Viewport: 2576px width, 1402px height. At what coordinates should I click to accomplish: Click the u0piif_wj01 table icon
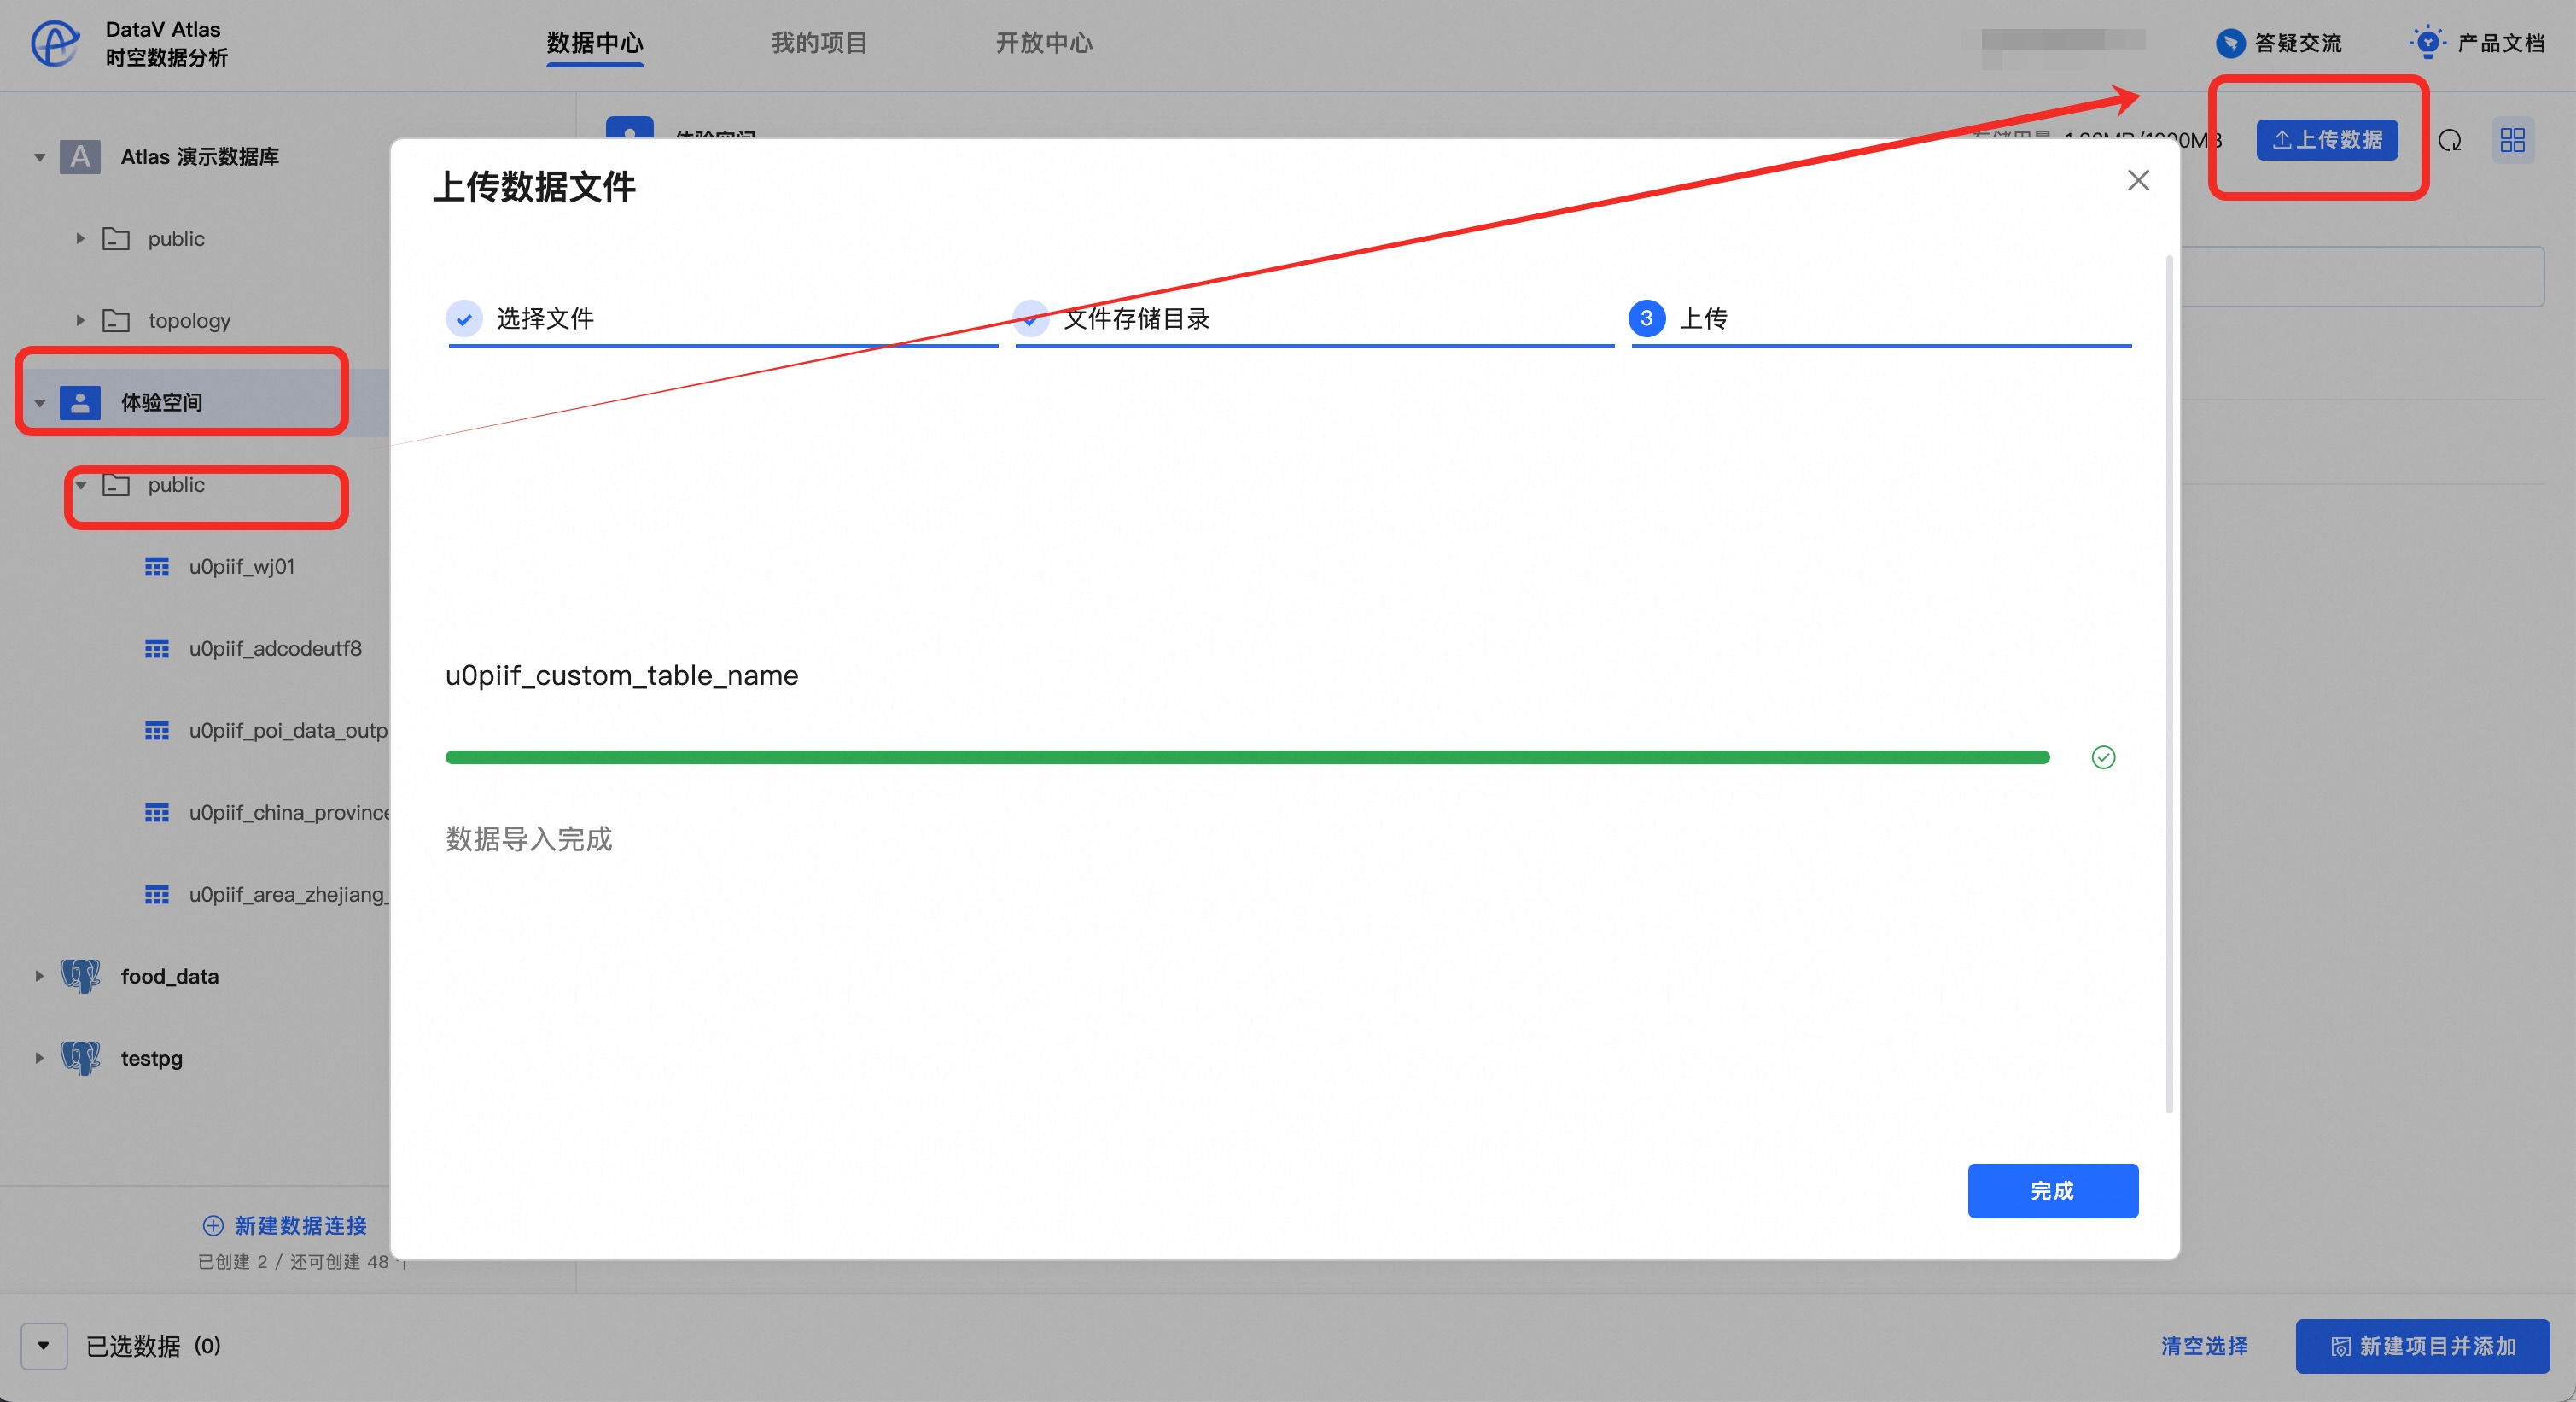[157, 567]
